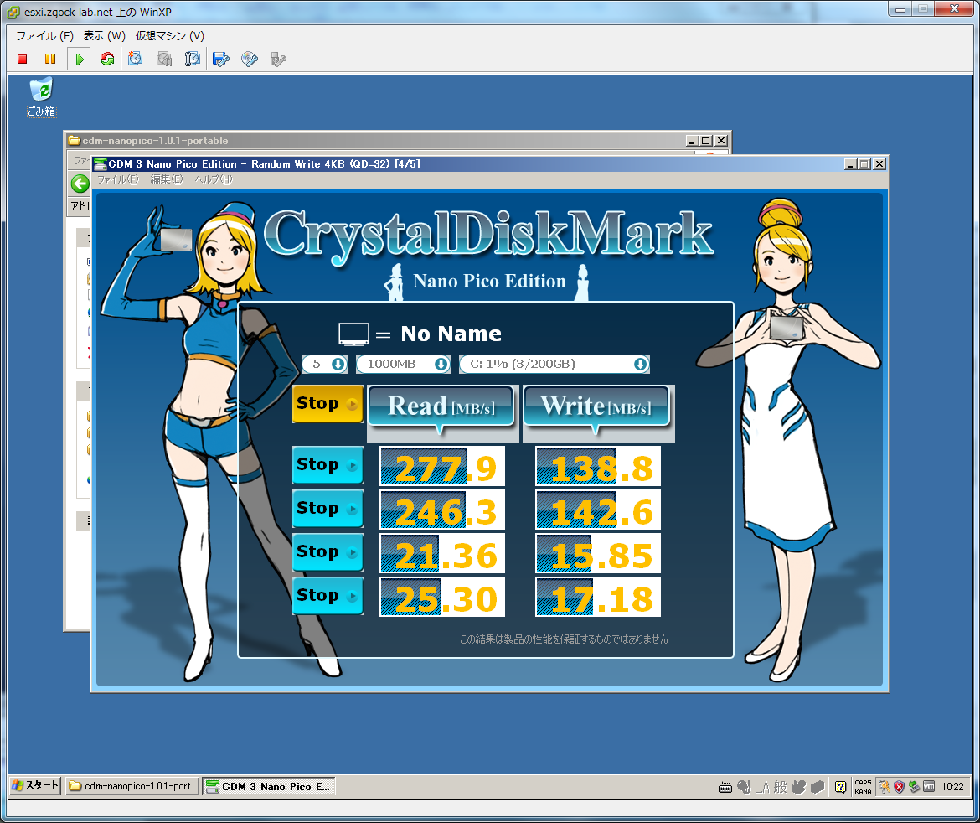Click the reset virtual machine icon
The image size is (980, 823).
107,60
